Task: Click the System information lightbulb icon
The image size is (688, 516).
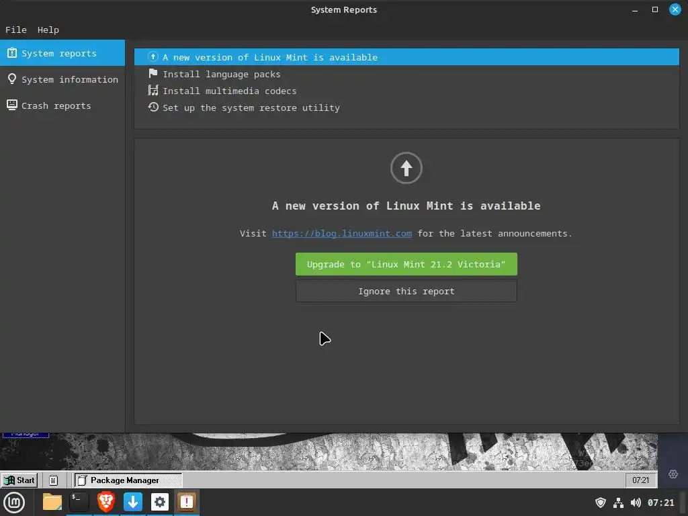Action: point(12,79)
